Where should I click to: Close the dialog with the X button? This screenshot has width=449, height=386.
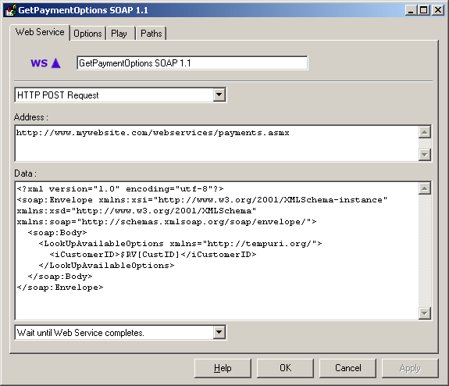tap(438, 10)
